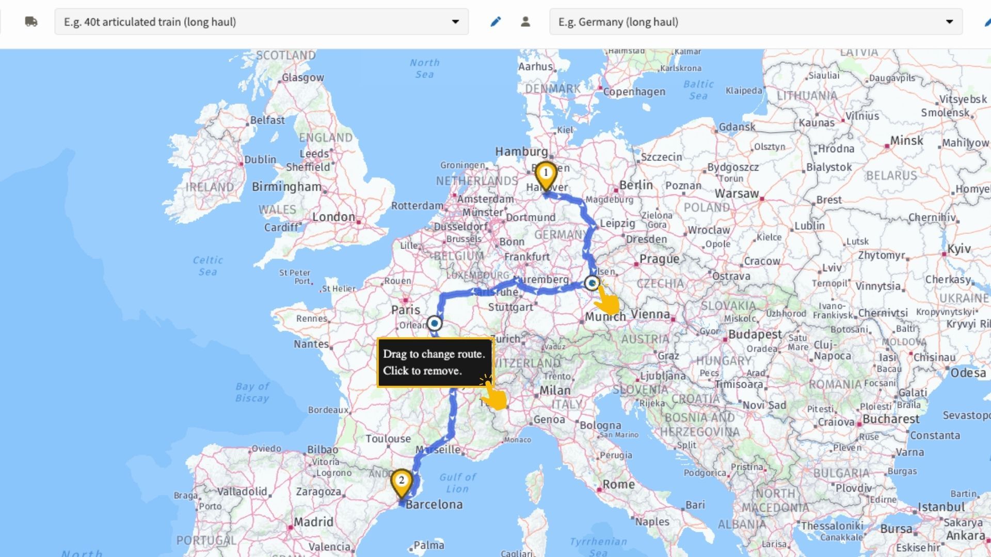
Task: Click the pencil edit icon beside vehicle dropdown
Action: 495,22
